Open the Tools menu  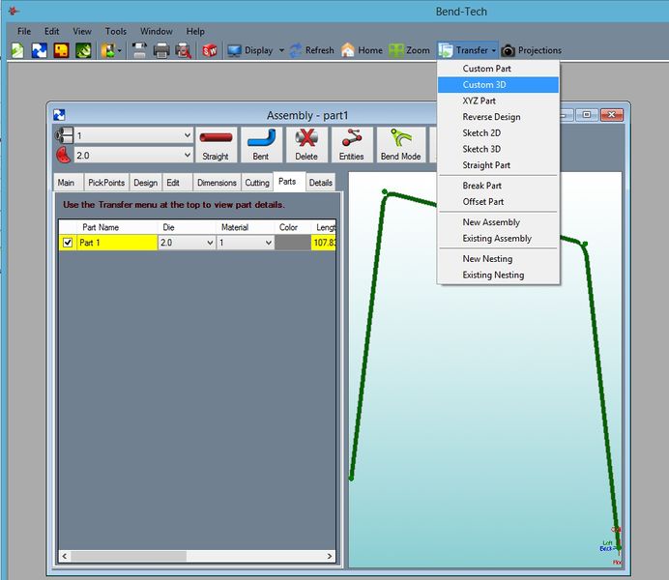(x=116, y=31)
